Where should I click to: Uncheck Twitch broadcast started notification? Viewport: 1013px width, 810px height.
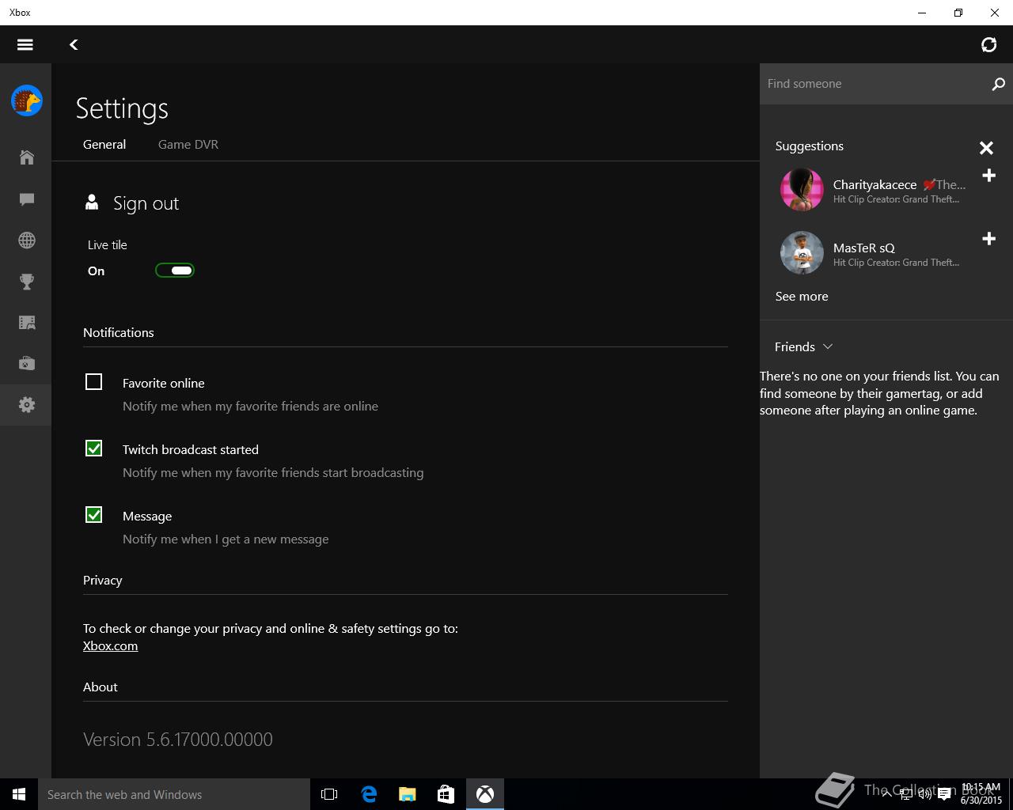[93, 449]
